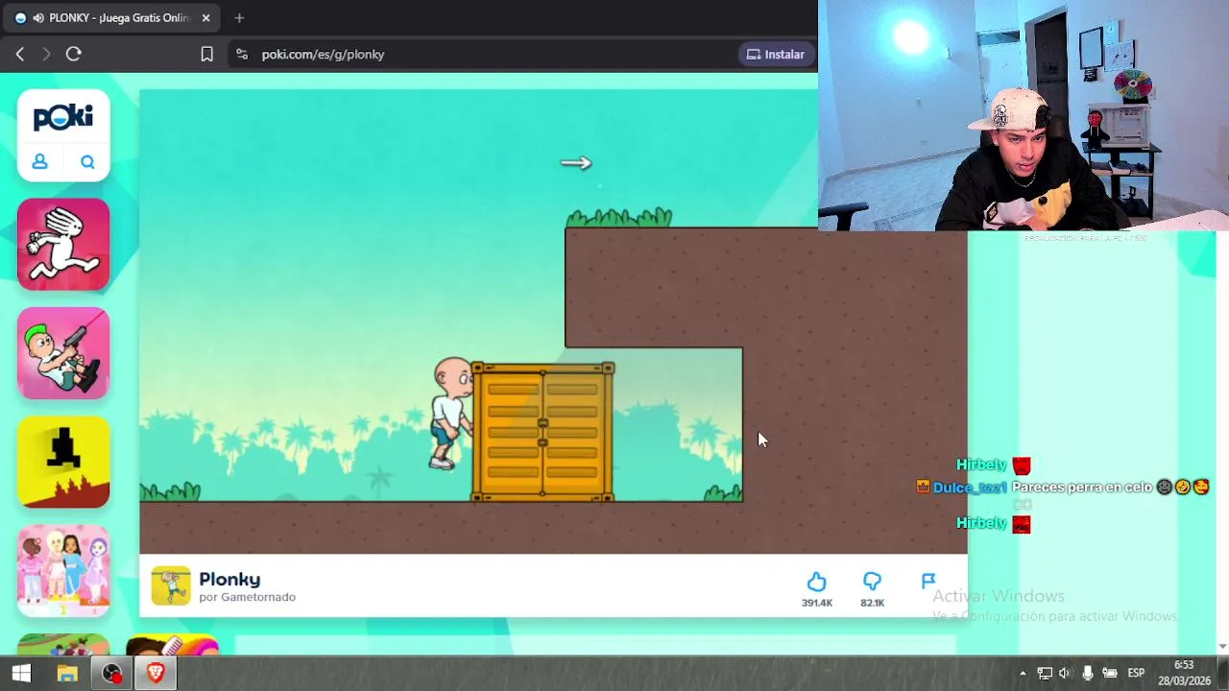Open Poki game search
1229x691 pixels.
(87, 161)
